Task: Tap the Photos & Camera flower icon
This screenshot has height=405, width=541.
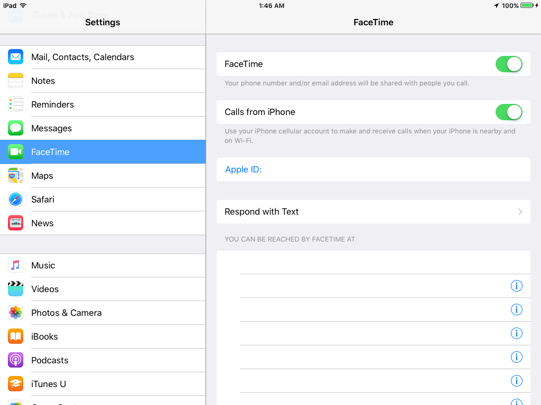Action: [x=15, y=313]
